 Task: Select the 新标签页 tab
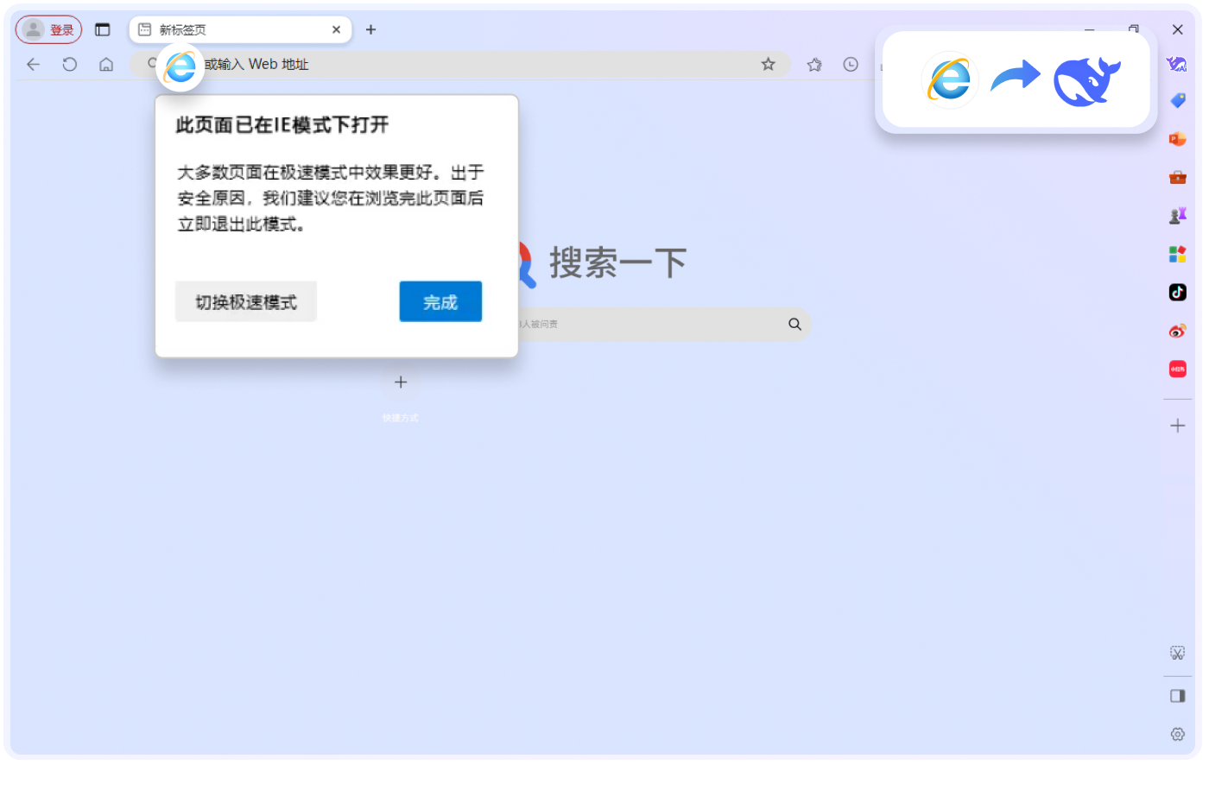click(x=240, y=29)
